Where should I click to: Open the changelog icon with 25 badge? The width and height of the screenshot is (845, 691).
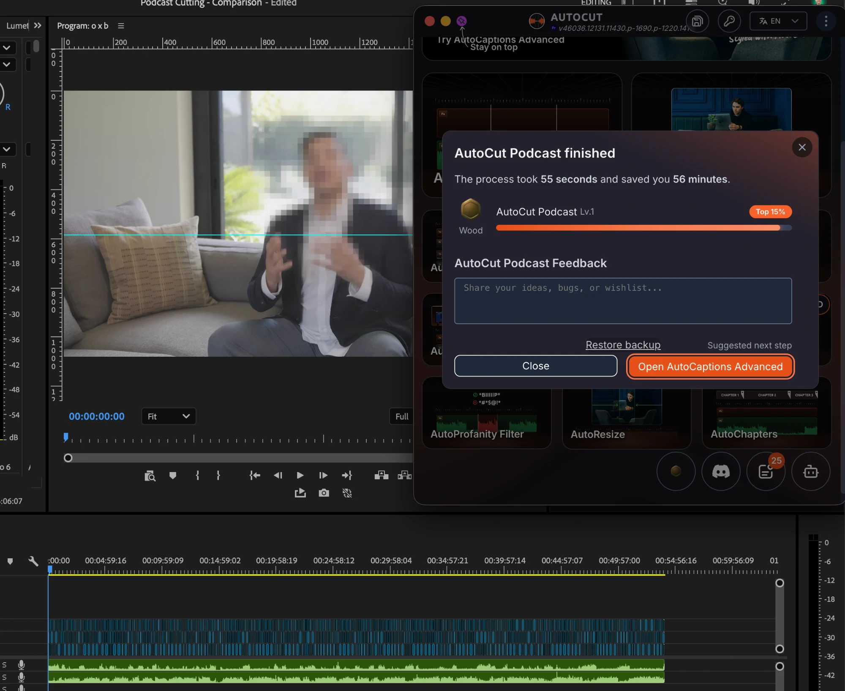766,471
